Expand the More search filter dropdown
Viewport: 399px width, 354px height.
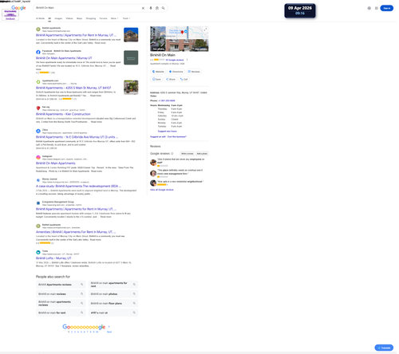(x=115, y=18)
